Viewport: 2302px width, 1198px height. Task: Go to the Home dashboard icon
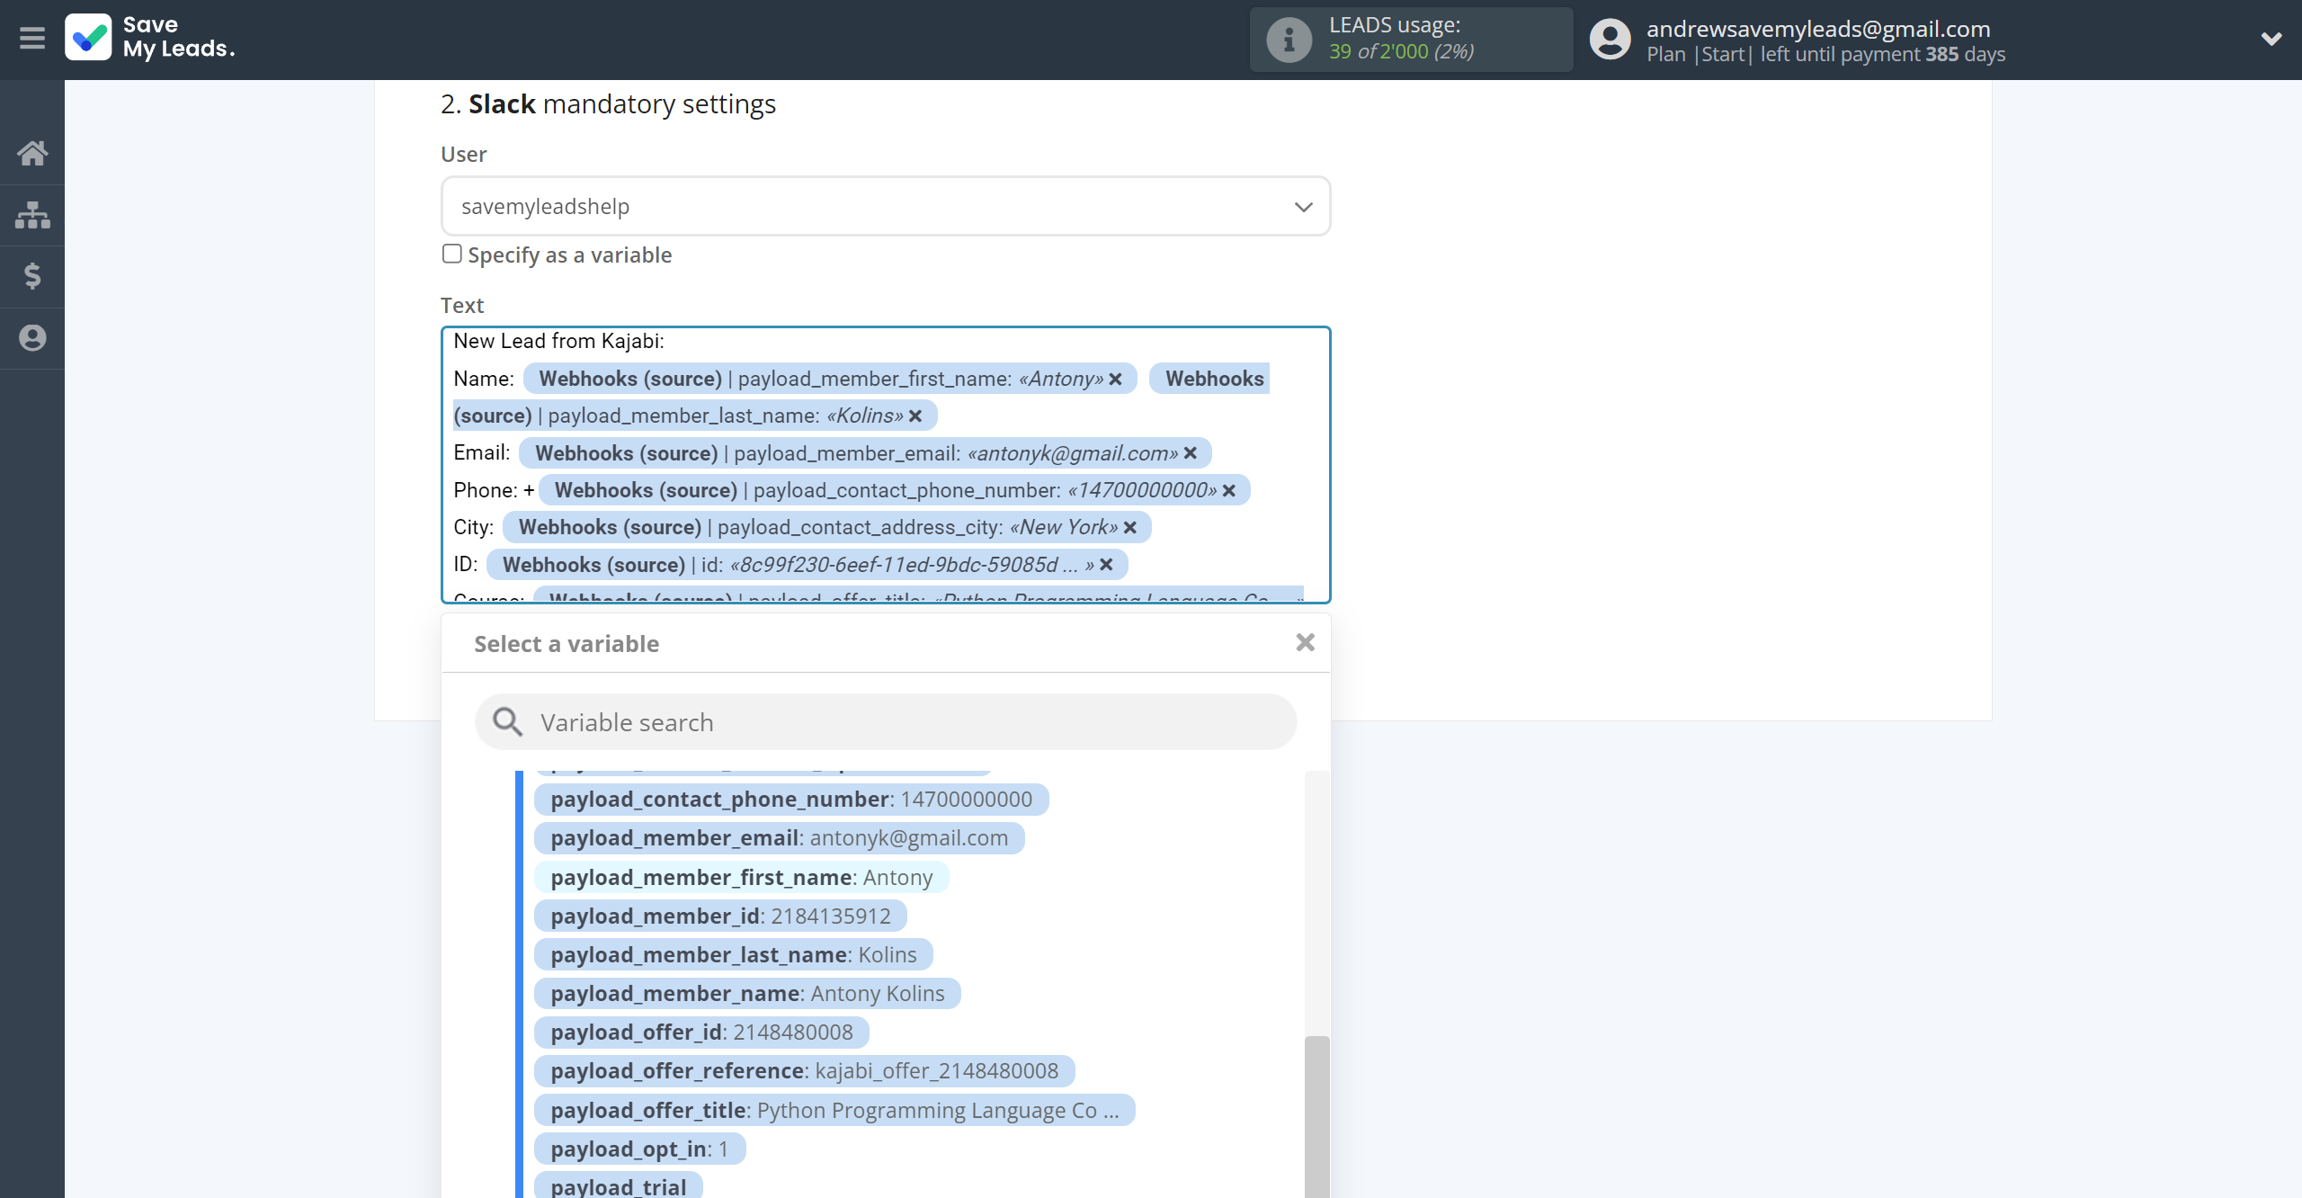(32, 153)
